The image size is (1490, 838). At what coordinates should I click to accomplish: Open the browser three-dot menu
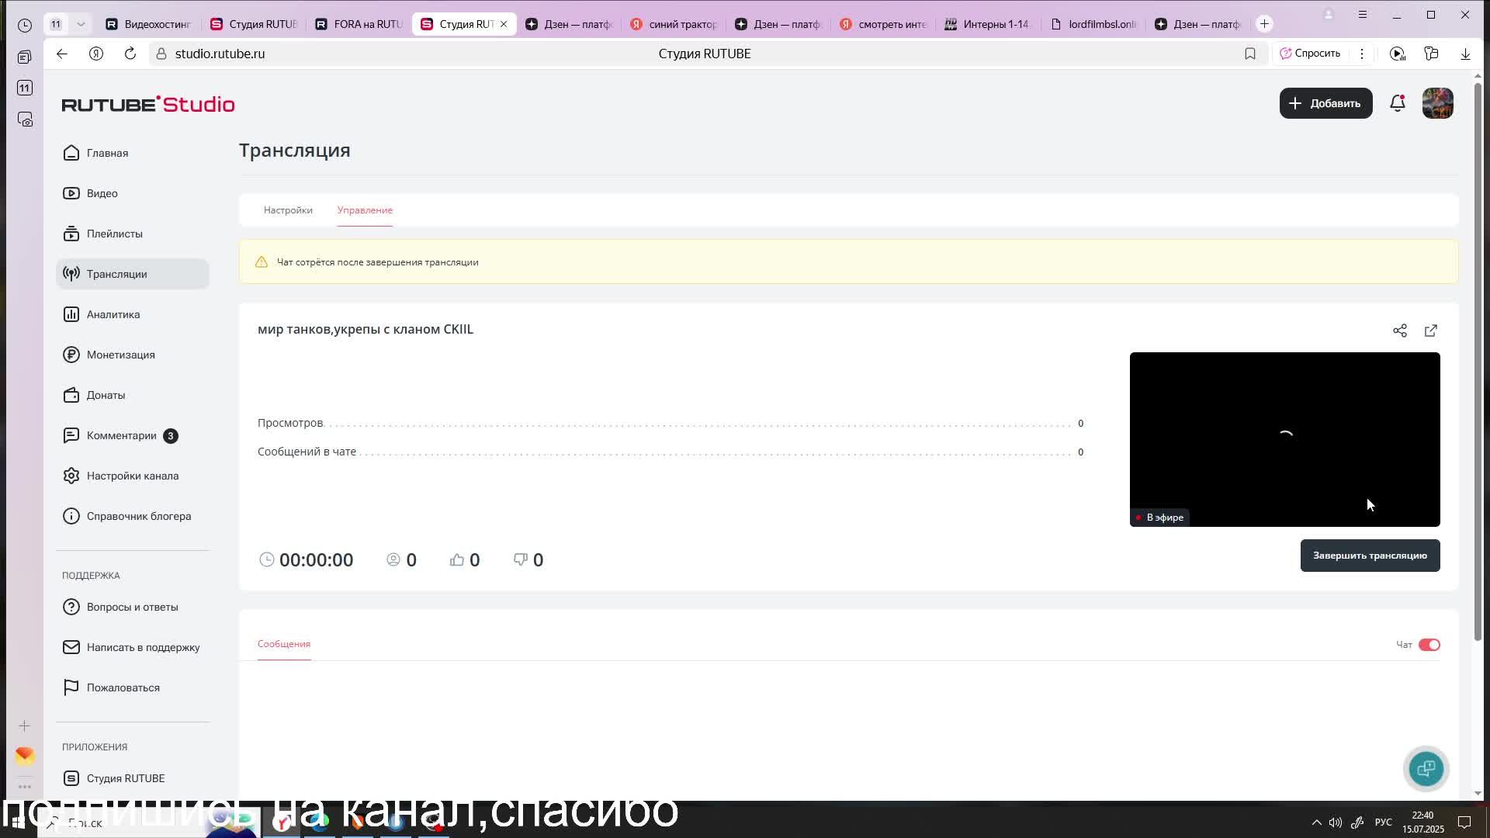[x=1361, y=54]
